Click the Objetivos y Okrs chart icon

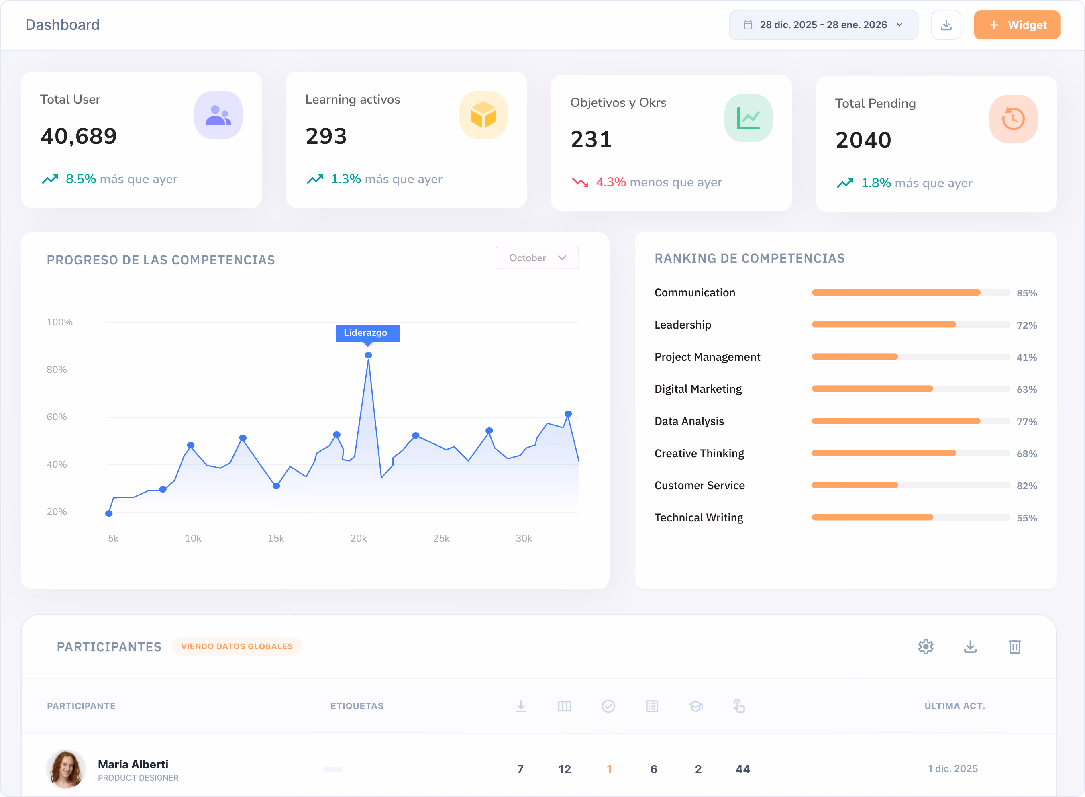tap(748, 118)
